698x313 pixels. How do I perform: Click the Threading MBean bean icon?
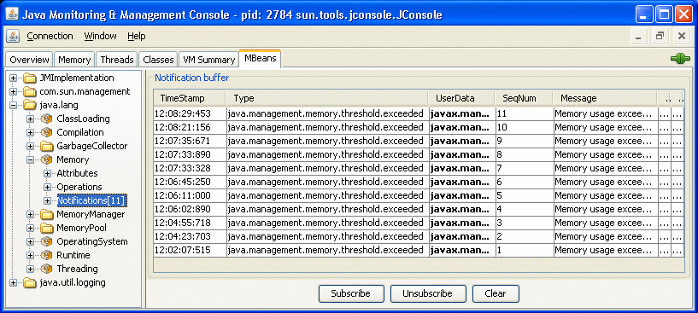[46, 269]
